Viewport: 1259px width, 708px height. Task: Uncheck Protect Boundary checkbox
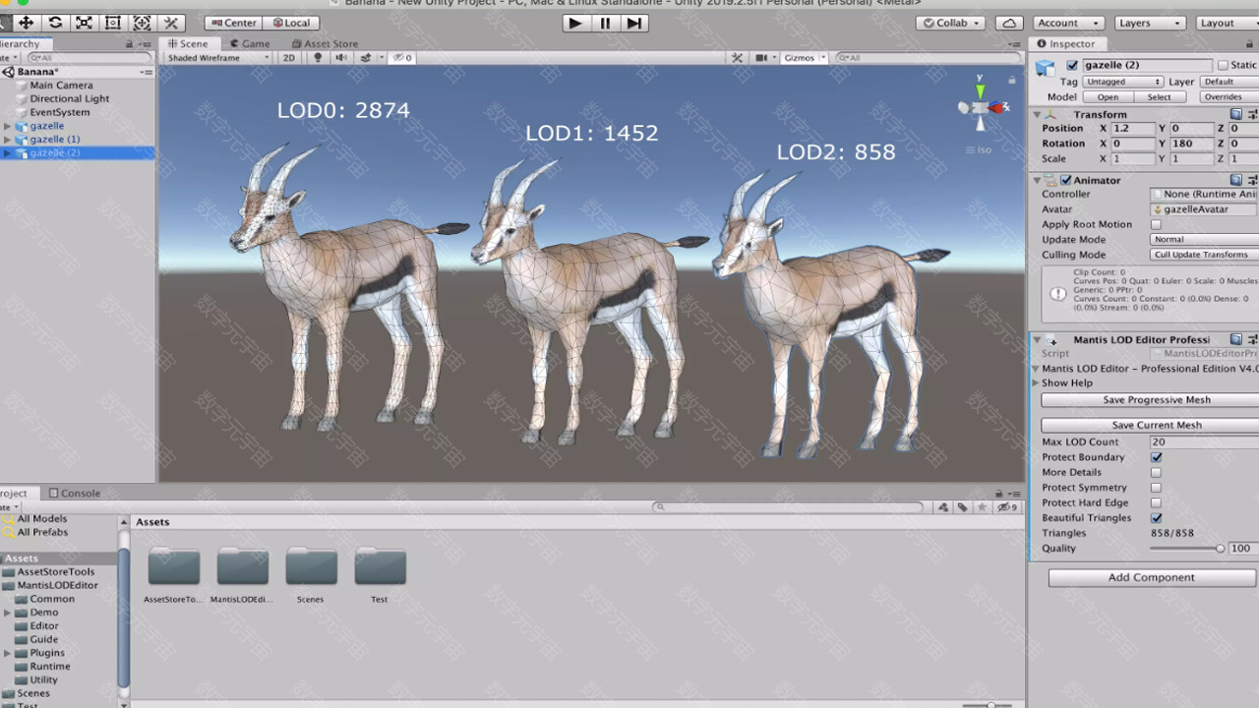click(1156, 457)
